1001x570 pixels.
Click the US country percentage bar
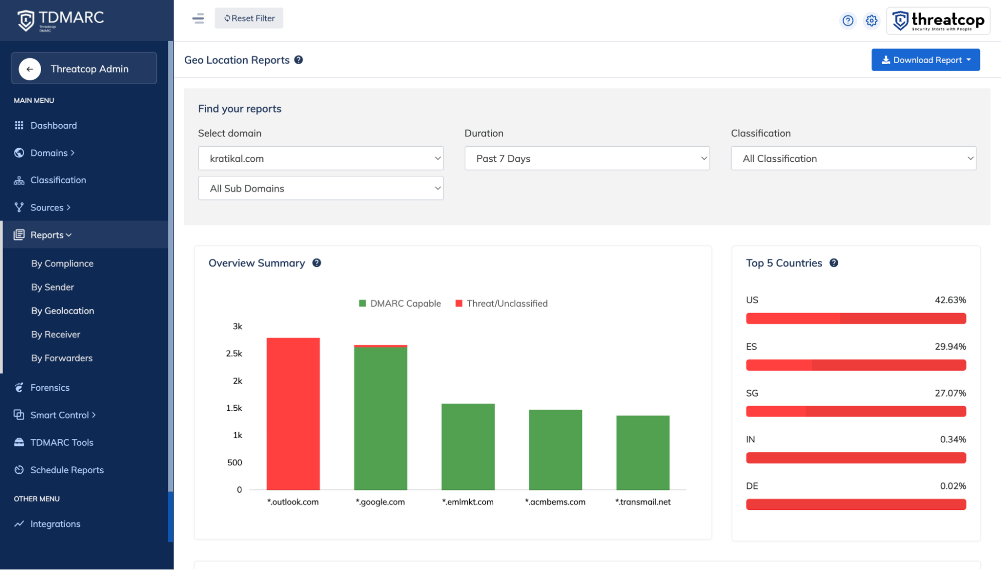(855, 319)
